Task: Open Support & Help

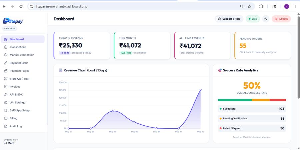Action: (229, 19)
